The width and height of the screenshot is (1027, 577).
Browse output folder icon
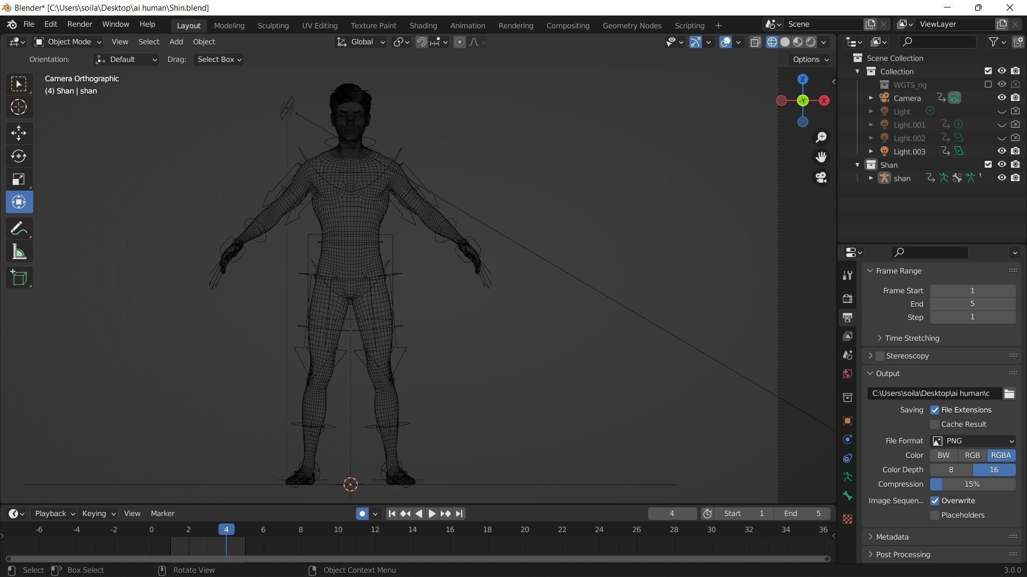(x=1009, y=393)
